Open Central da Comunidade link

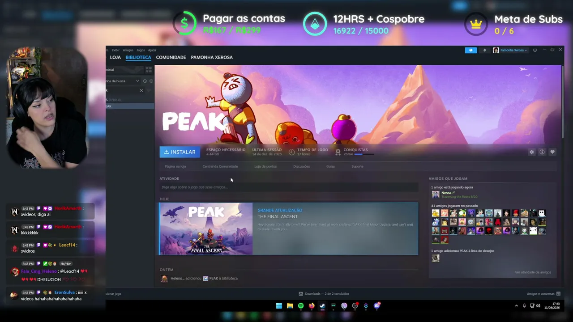click(x=220, y=166)
